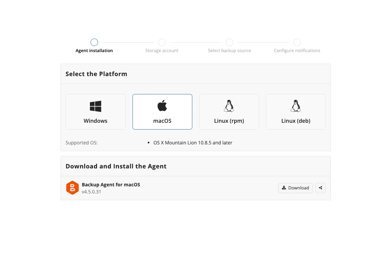This screenshot has width=388, height=255.
Task: Click the v4.5.0.31 version text
Action: [x=91, y=192]
